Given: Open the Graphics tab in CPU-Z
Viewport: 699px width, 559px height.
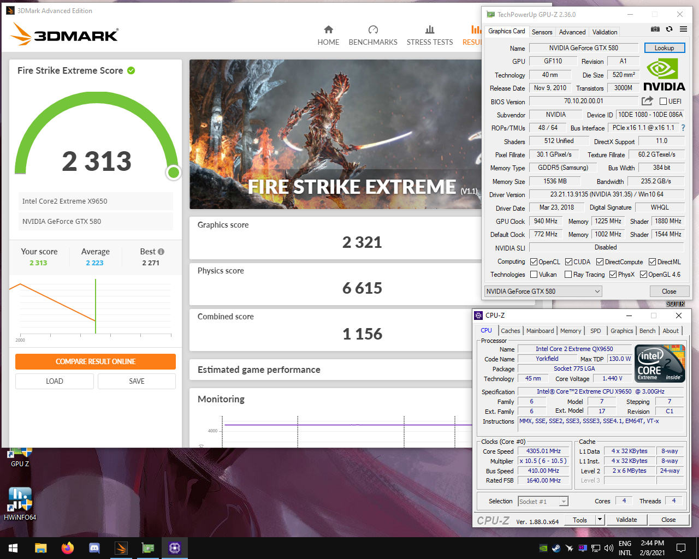Looking at the screenshot, I should point(621,331).
